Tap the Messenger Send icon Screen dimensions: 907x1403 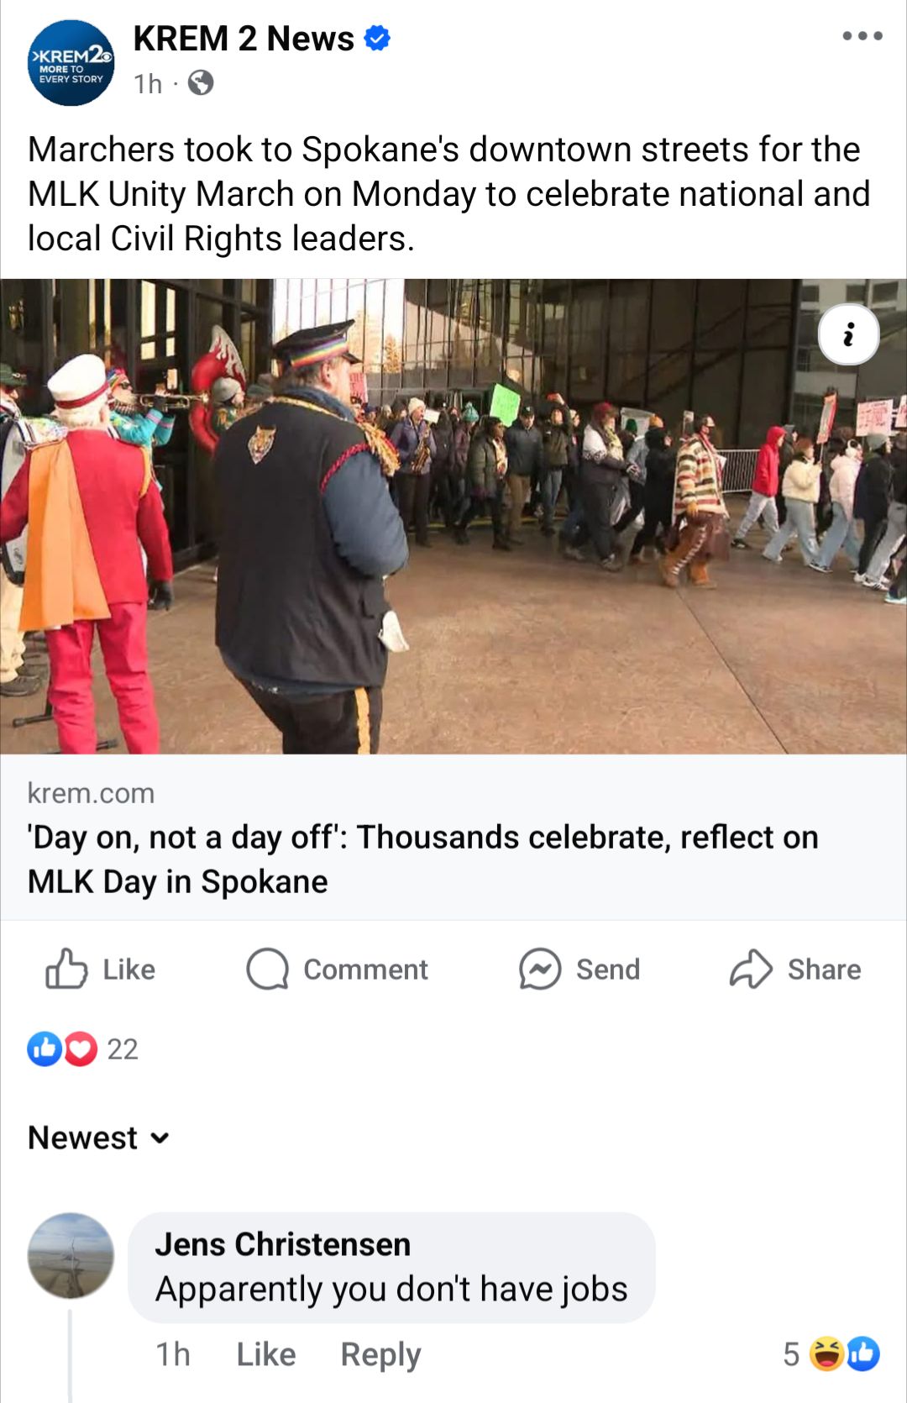[x=540, y=969]
